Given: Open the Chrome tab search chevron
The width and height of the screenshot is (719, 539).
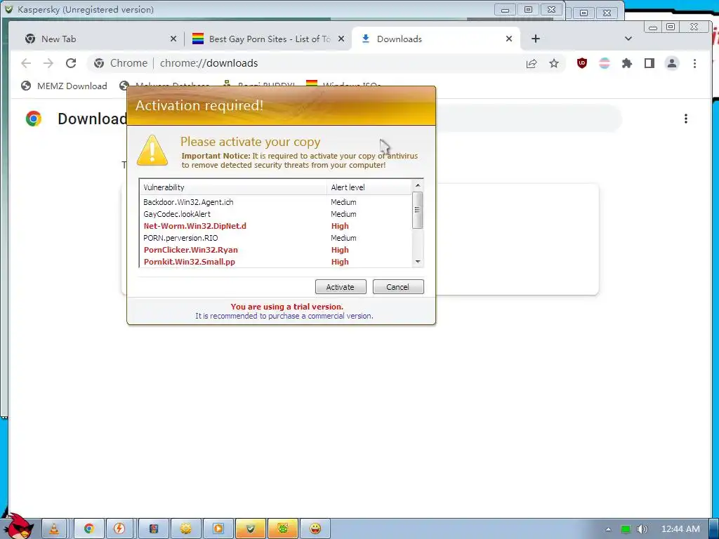Looking at the screenshot, I should coord(628,39).
